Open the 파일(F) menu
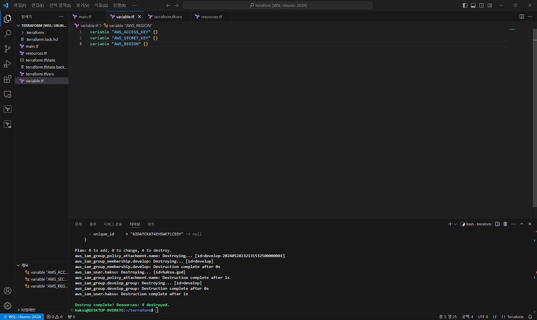Screen dimensions: 537x320 [x=20, y=5]
